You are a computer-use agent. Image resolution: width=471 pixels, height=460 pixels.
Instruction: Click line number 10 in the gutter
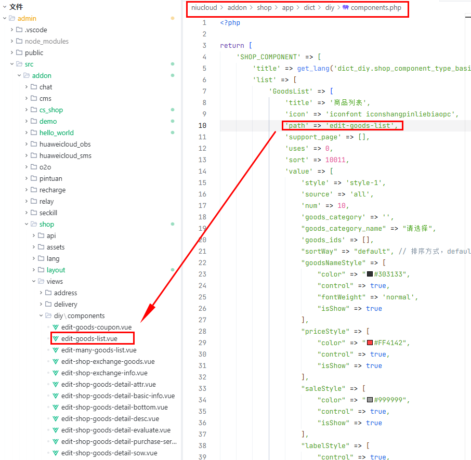(202, 125)
